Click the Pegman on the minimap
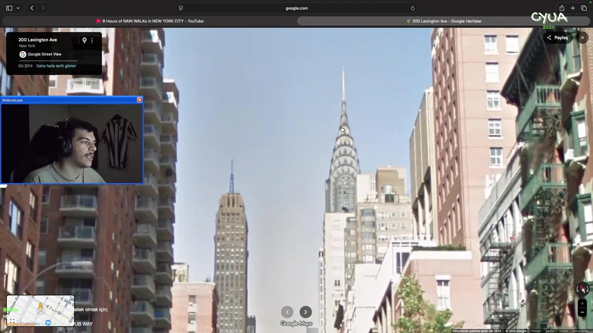The width and height of the screenshot is (593, 333). click(x=40, y=307)
